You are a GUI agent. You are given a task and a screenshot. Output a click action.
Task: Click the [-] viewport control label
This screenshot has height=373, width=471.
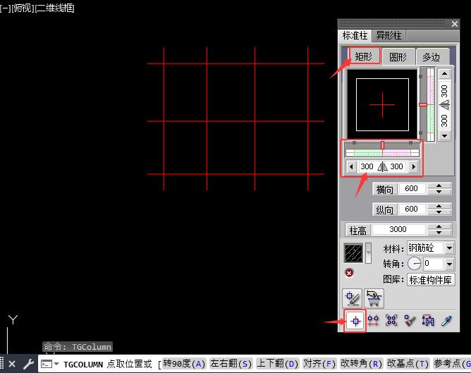click(5, 8)
